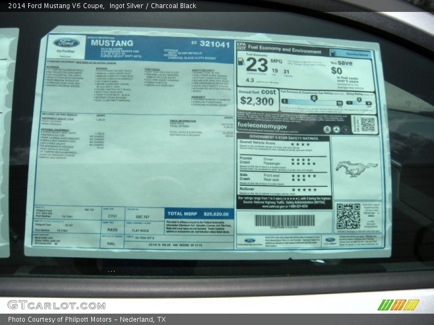Click the "GOVERNMENT 5-STAR SAFETY RATINGS" heading
Viewport: 434px width, 325px height.
click(x=284, y=138)
